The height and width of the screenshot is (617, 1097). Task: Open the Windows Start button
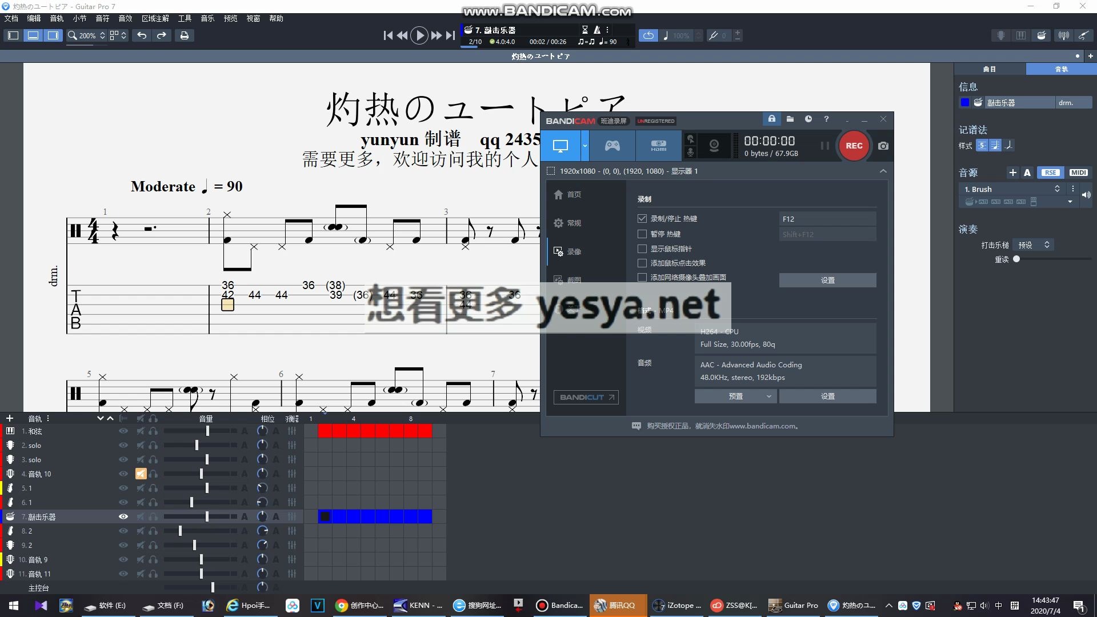click(14, 605)
